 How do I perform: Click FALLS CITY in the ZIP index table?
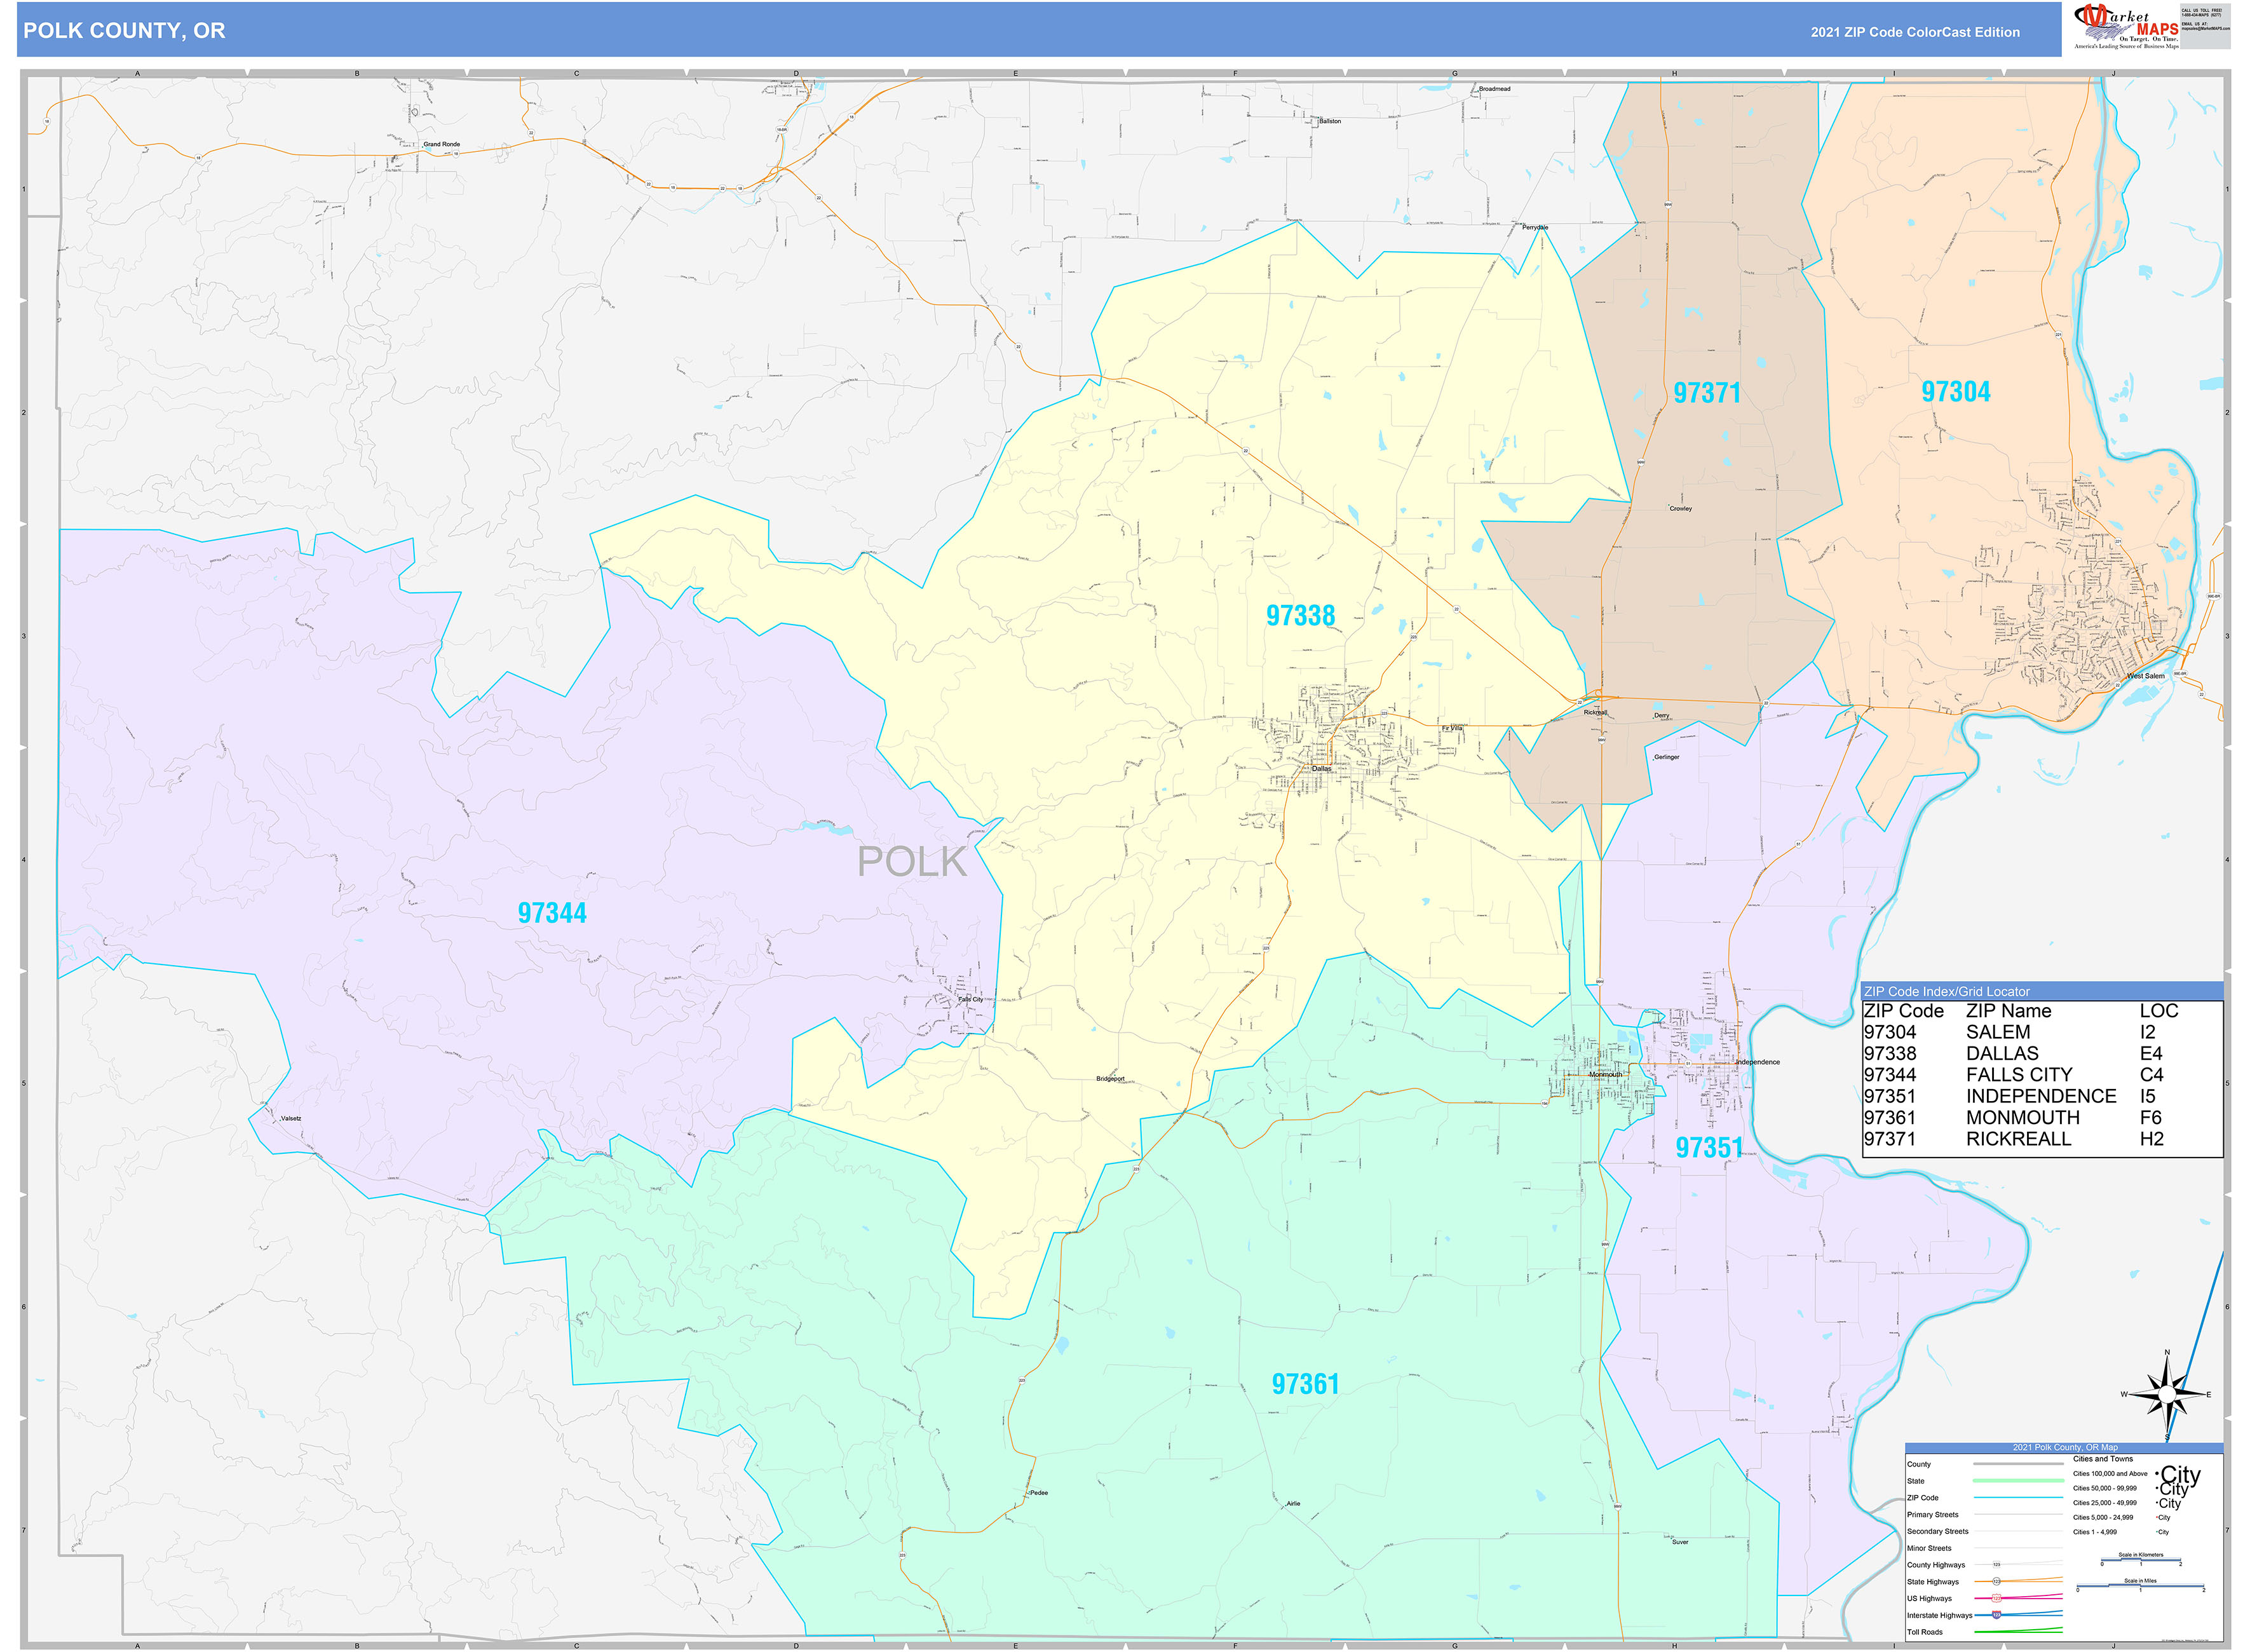(2019, 1075)
